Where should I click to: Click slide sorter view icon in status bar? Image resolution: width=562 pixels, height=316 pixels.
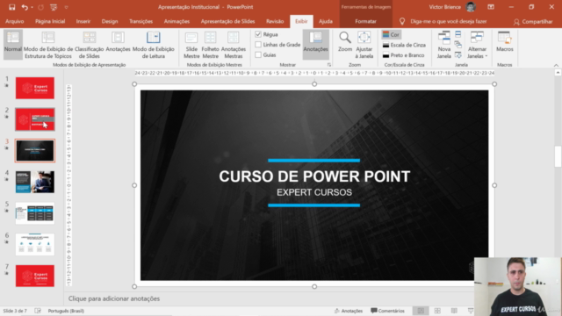[x=437, y=311]
